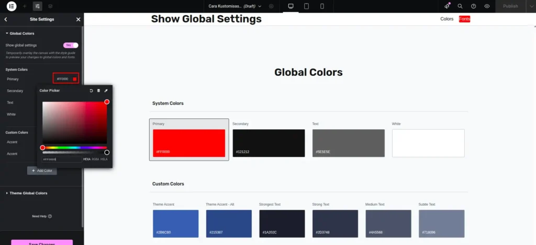
Task: Select the Theme Accent swatch #2B6CB0
Action: click(176, 224)
